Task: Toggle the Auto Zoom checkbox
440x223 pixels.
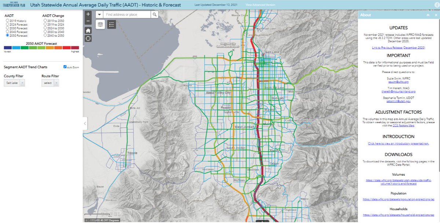Action: tap(65, 67)
